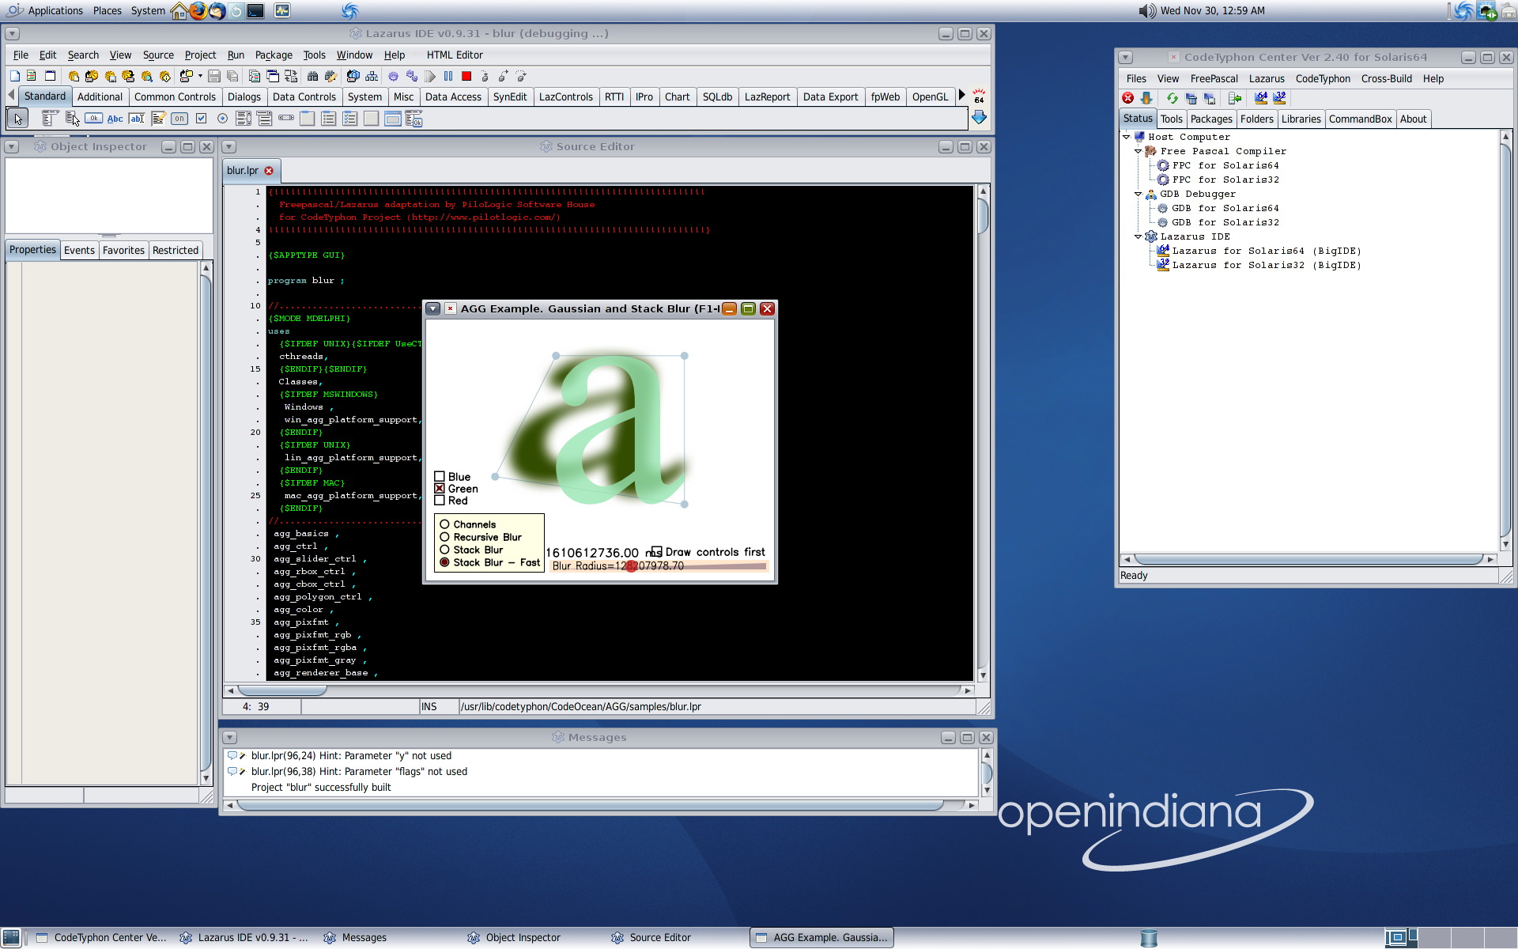Show earlier palette tabs with the left arrow
Viewport: 1518px width, 949px height.
(11, 95)
